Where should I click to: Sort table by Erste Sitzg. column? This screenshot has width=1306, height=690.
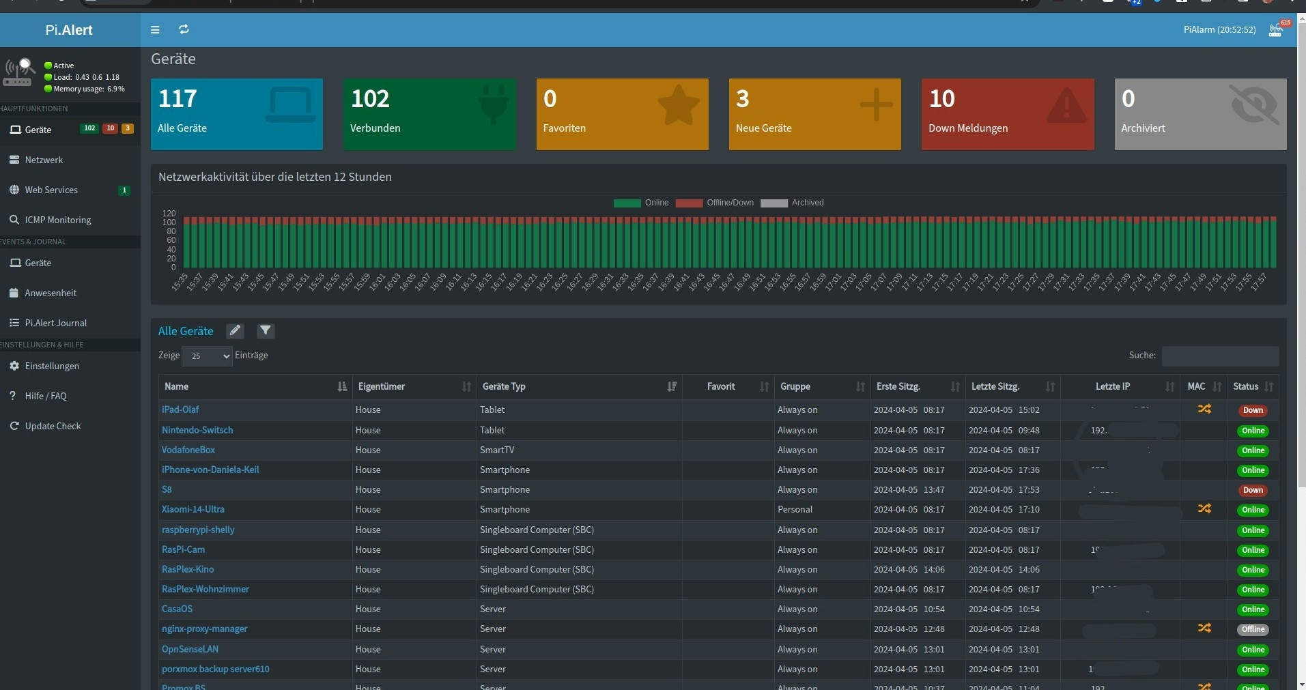tap(918, 386)
